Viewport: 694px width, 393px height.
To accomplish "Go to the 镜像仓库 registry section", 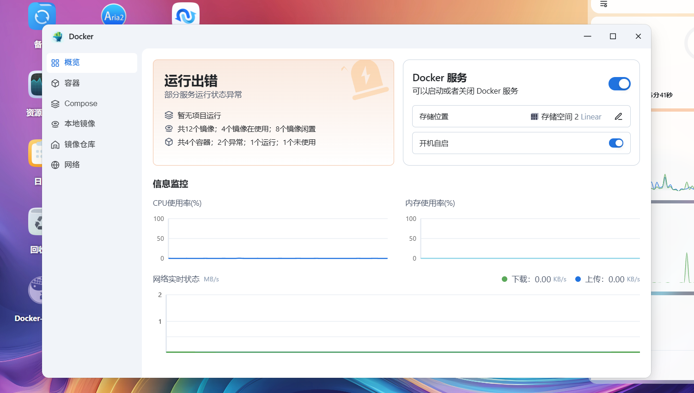I will (91, 144).
